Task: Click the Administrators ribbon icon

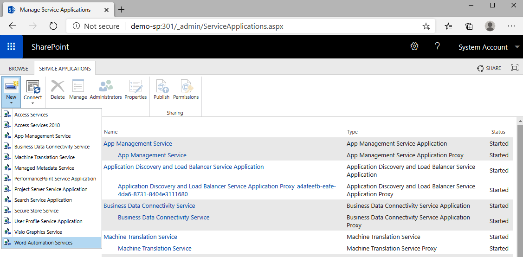Action: [106, 86]
